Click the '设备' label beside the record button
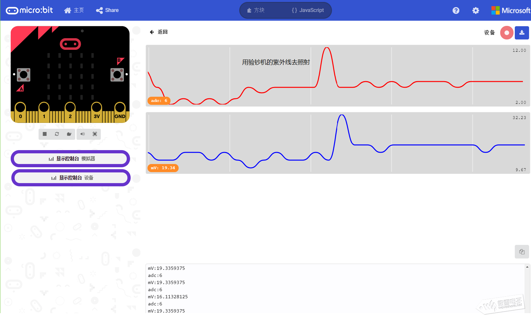Image resolution: width=531 pixels, height=318 pixels. coord(490,33)
